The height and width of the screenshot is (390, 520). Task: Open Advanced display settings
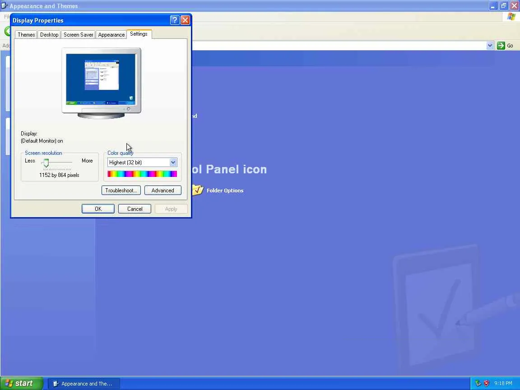pyautogui.click(x=163, y=190)
